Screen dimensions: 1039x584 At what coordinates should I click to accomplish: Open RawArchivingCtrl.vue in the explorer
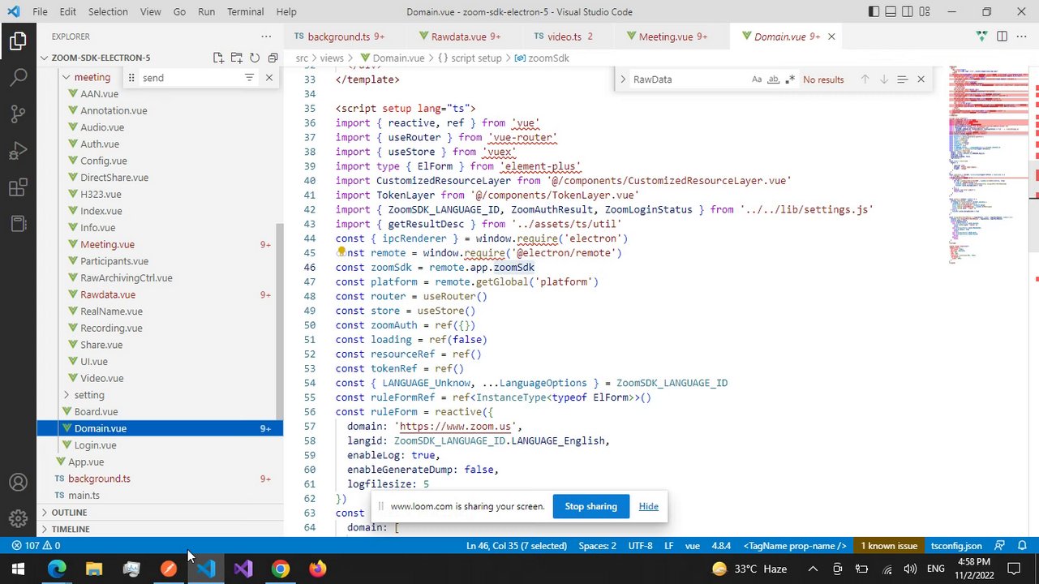127,277
